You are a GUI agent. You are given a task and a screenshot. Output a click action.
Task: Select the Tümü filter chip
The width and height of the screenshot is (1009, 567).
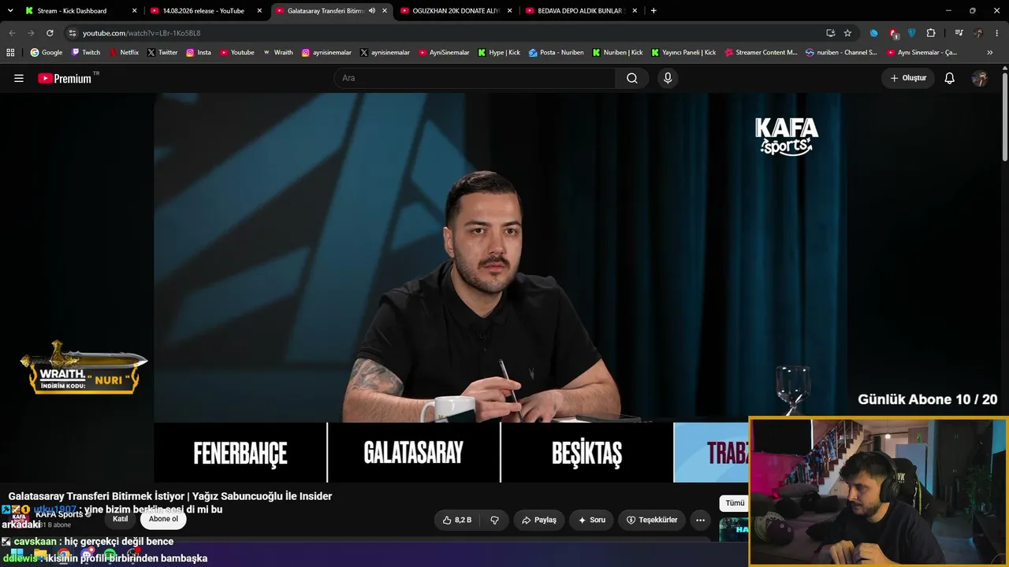735,503
